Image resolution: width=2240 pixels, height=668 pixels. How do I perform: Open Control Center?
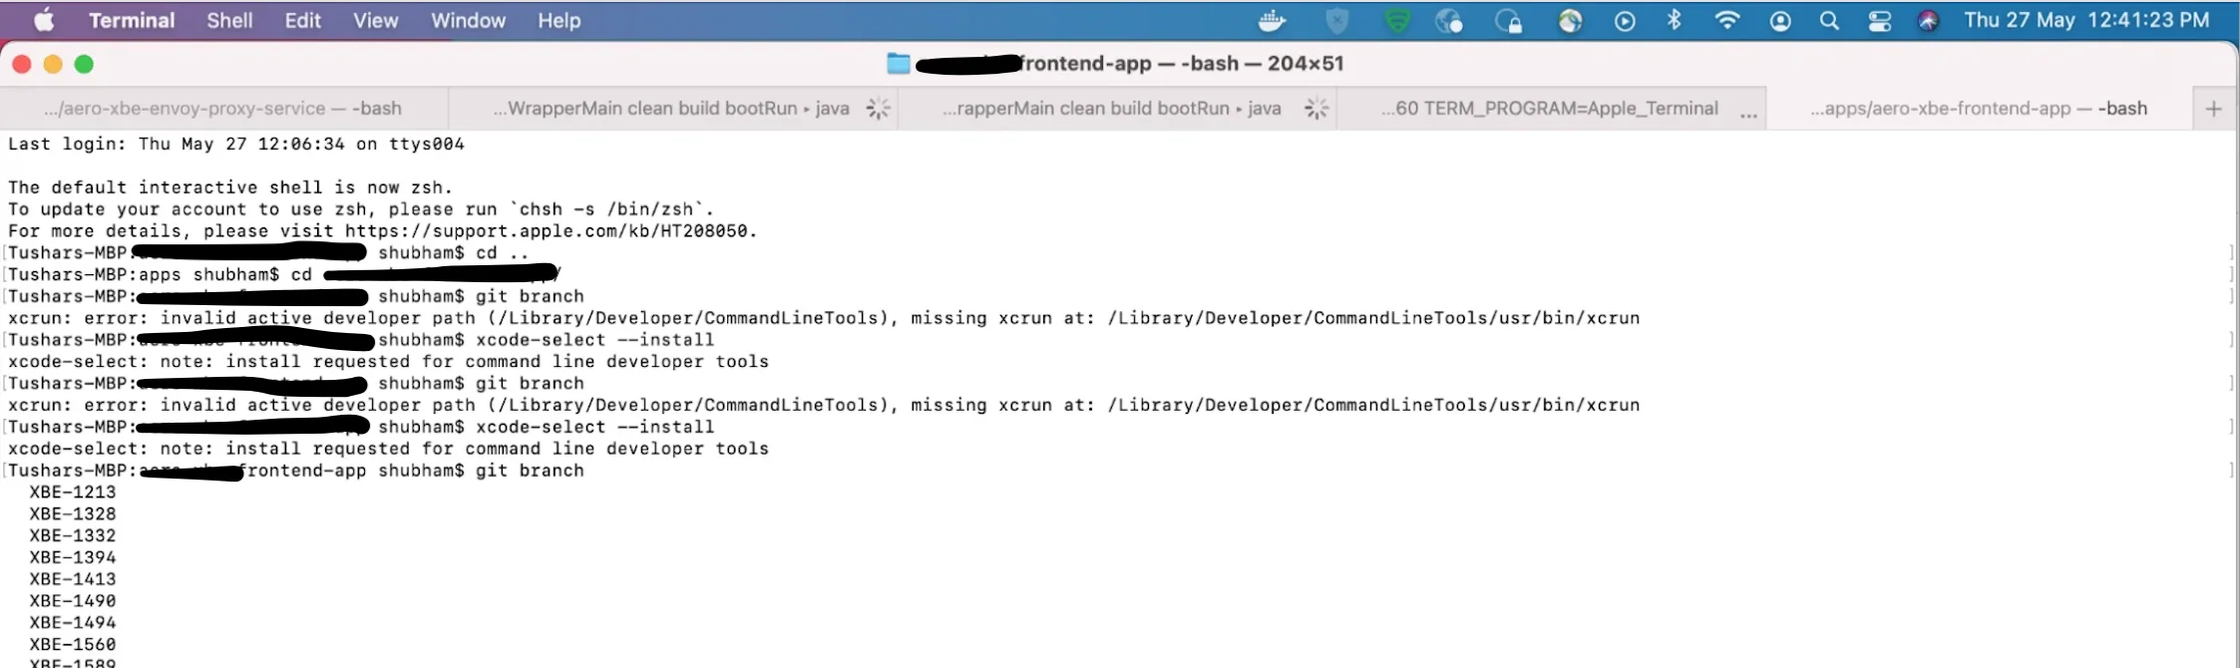coord(1880,21)
